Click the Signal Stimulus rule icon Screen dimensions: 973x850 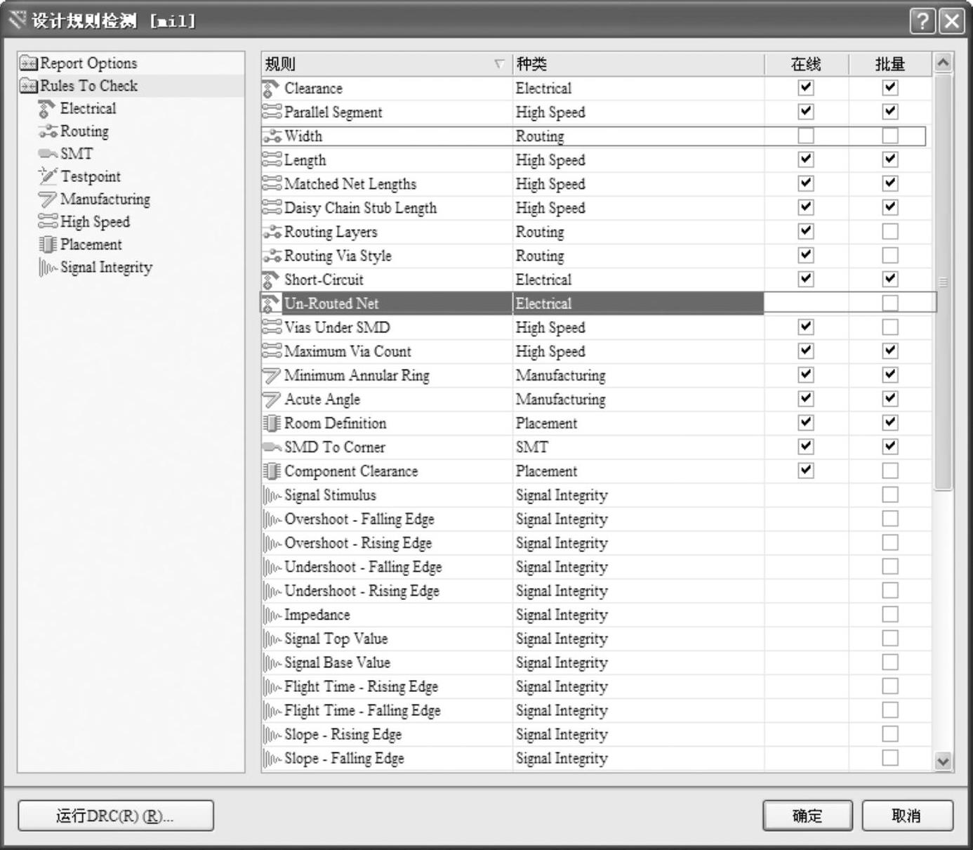[272, 495]
